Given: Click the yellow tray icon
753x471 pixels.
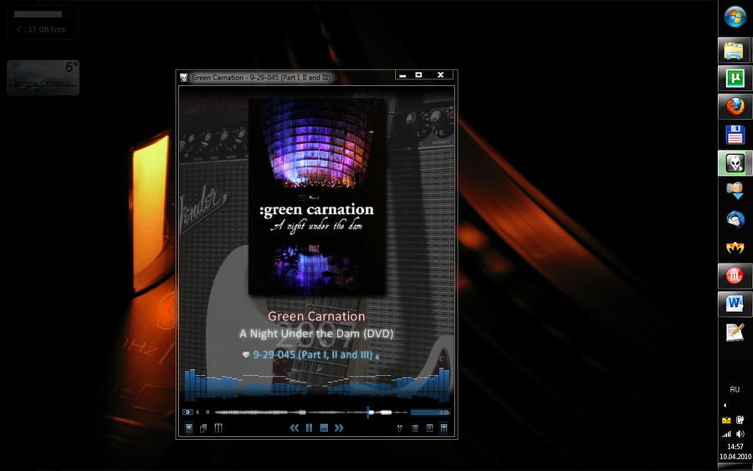Looking at the screenshot, I should pyautogui.click(x=726, y=420).
